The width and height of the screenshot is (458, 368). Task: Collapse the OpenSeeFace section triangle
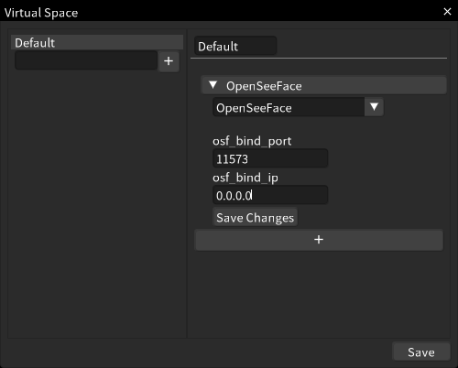tap(213, 85)
